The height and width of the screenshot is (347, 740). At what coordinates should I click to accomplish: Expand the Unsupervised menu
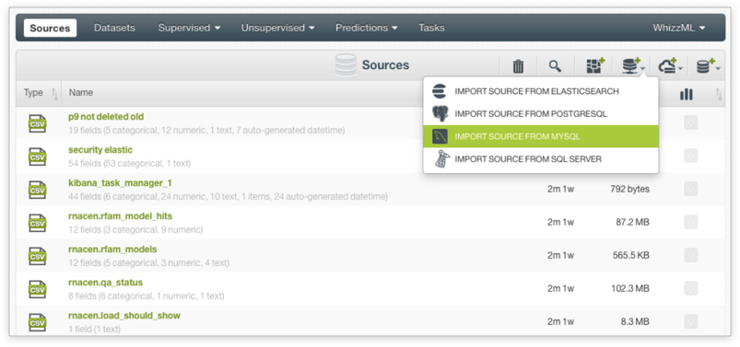click(x=278, y=28)
